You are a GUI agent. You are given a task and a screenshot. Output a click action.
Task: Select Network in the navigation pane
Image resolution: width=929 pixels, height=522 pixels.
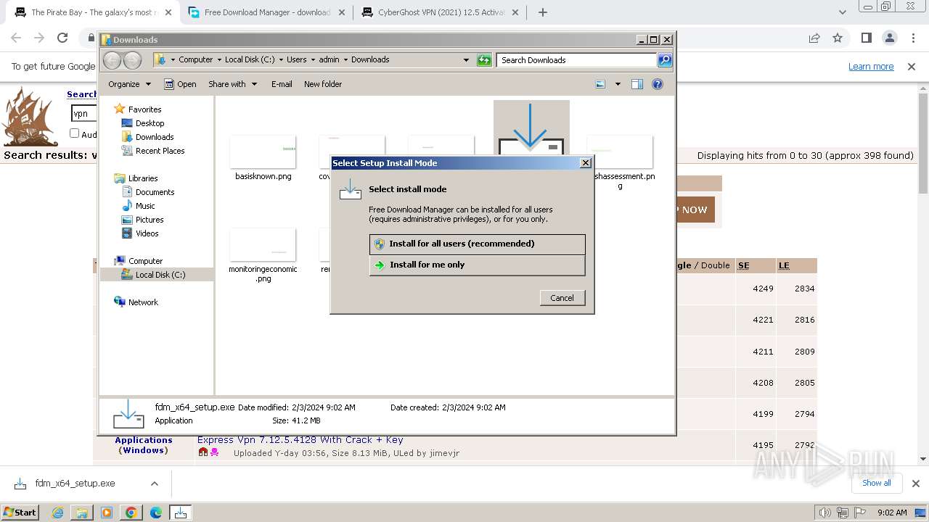point(142,302)
